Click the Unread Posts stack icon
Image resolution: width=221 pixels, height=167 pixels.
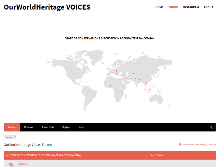180,144
